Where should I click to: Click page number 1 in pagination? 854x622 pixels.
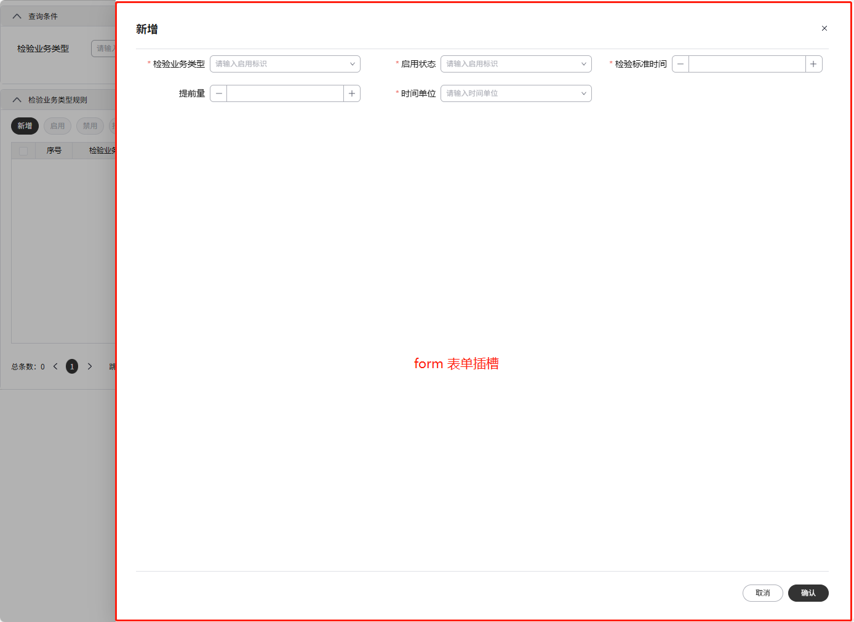[x=71, y=366]
